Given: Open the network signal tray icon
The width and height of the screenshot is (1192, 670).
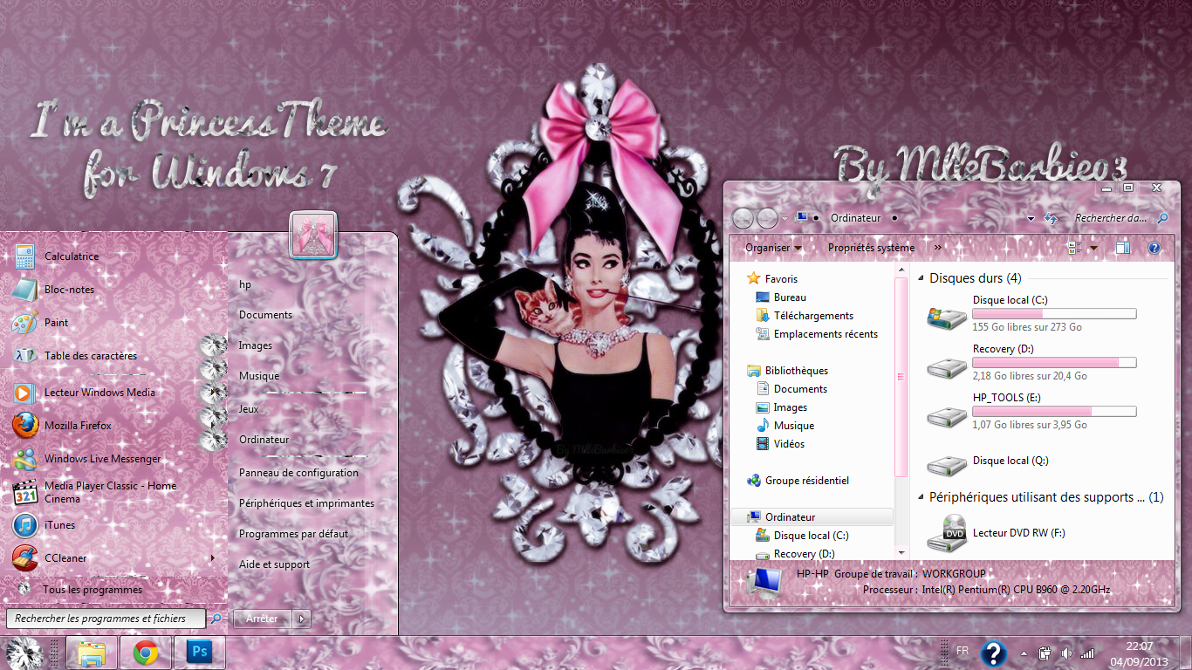Looking at the screenshot, I should tap(1087, 653).
